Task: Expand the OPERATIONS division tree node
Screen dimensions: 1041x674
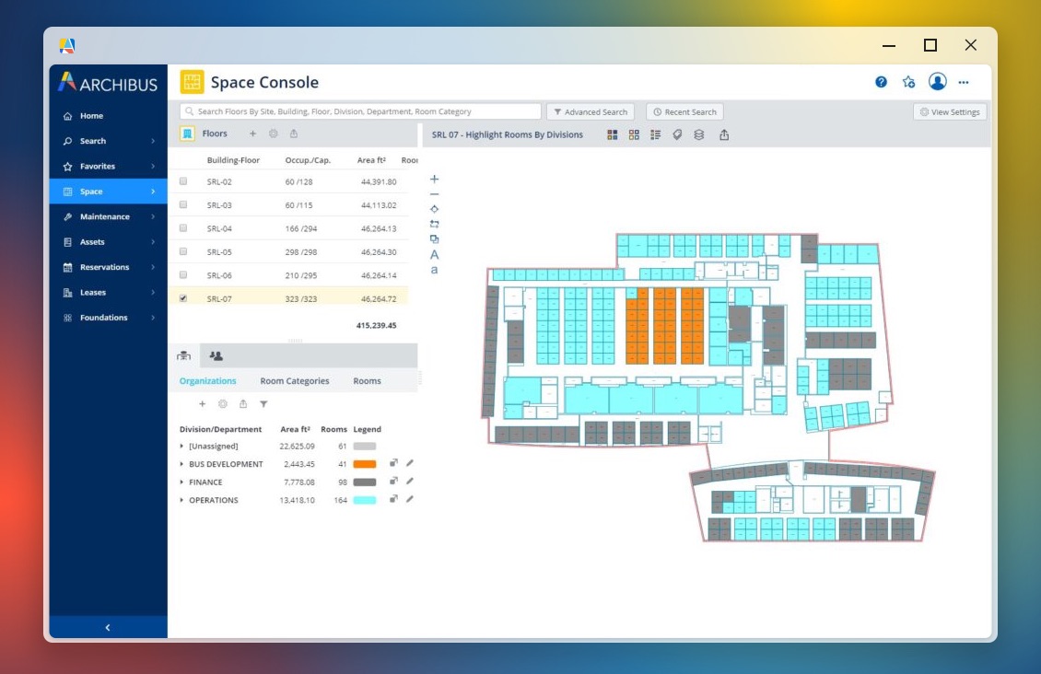Action: click(x=181, y=501)
